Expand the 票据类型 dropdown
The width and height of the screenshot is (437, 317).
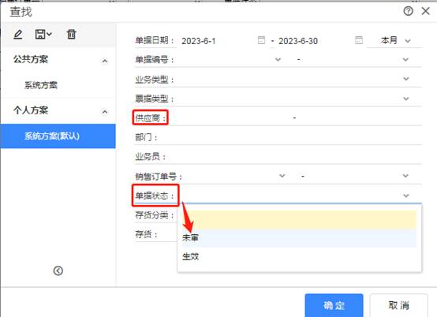406,99
